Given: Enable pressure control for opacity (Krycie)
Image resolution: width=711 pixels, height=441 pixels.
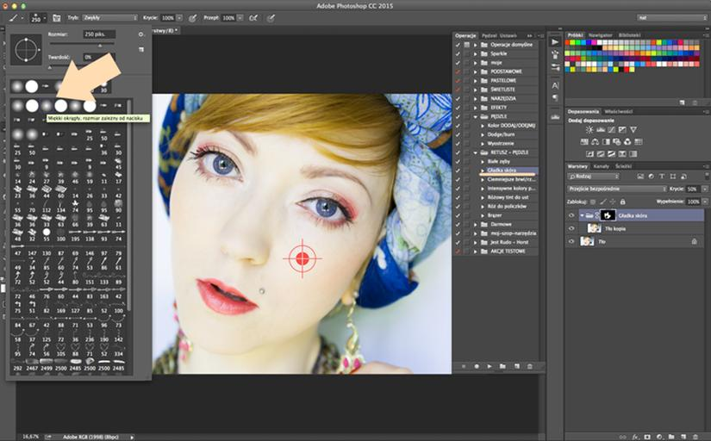Looking at the screenshot, I should (x=193, y=18).
